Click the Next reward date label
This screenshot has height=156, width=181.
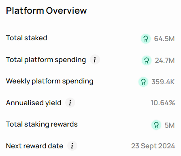[x=34, y=146]
